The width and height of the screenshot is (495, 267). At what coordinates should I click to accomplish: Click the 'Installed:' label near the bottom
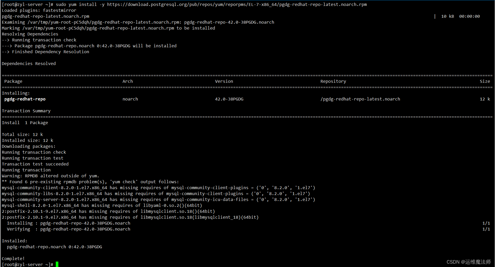tap(15, 241)
